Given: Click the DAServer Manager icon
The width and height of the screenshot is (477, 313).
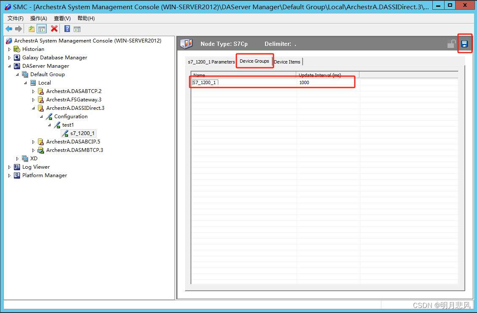Looking at the screenshot, I should [x=17, y=66].
